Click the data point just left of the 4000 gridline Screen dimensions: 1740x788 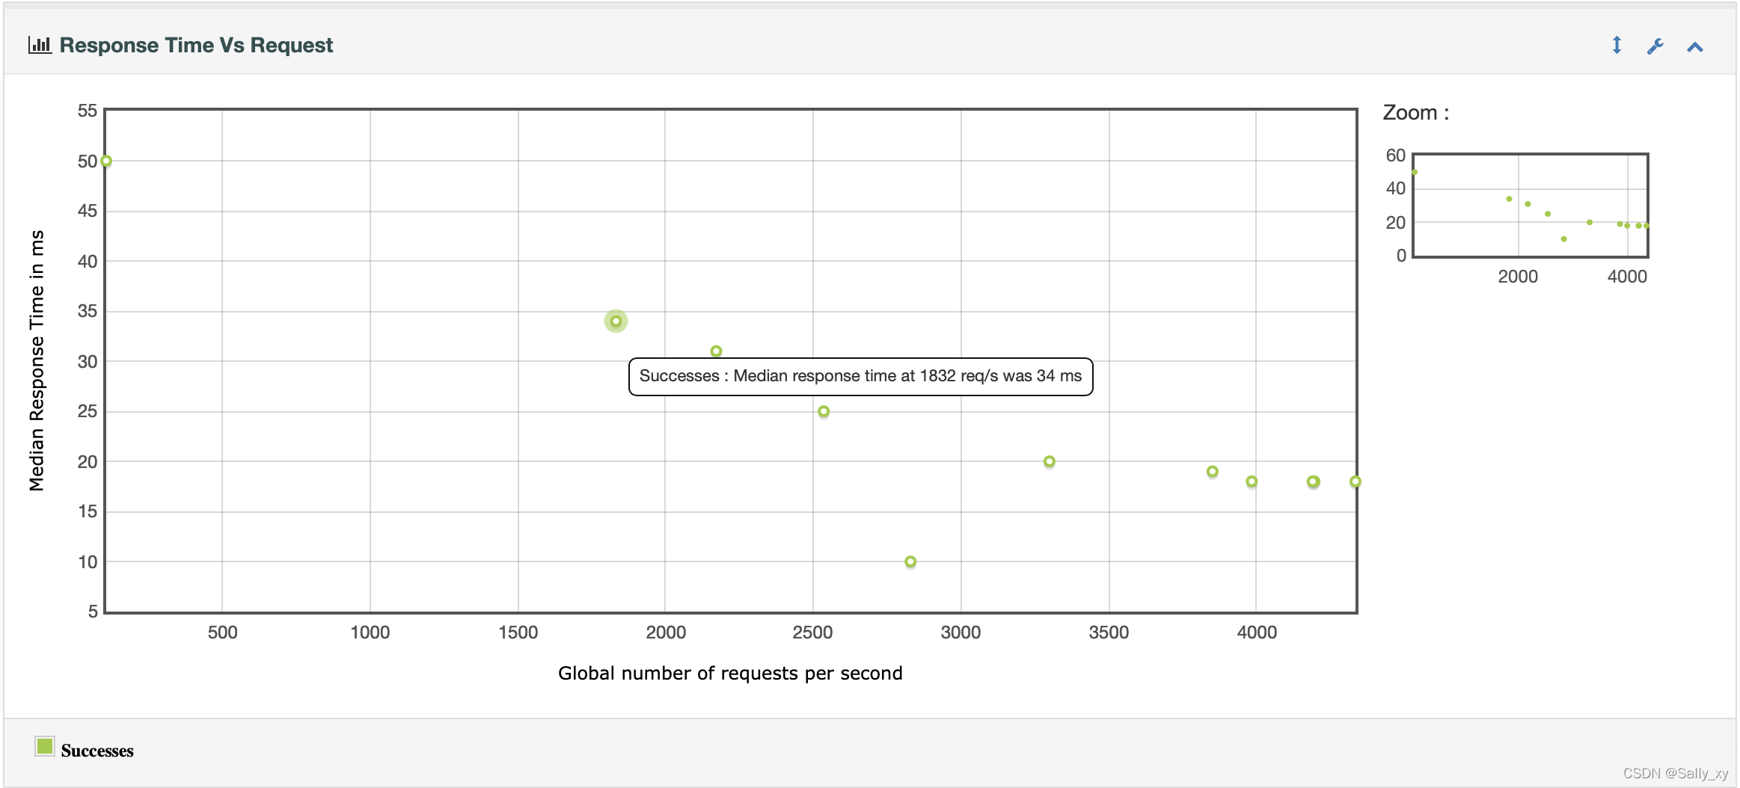1252,481
